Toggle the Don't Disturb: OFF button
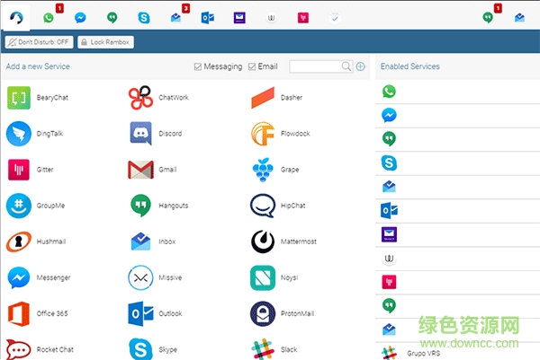The image size is (540, 360). (x=39, y=42)
